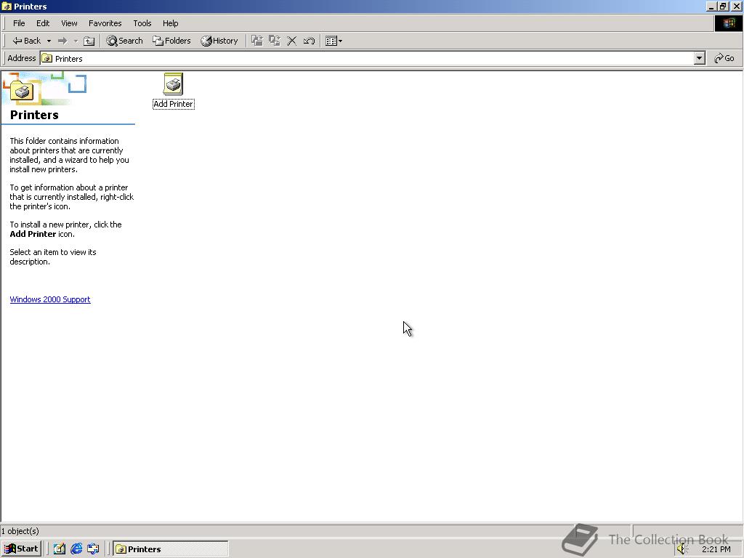Click the Back toolbar button
Screen dimensions: 744x558
point(27,41)
